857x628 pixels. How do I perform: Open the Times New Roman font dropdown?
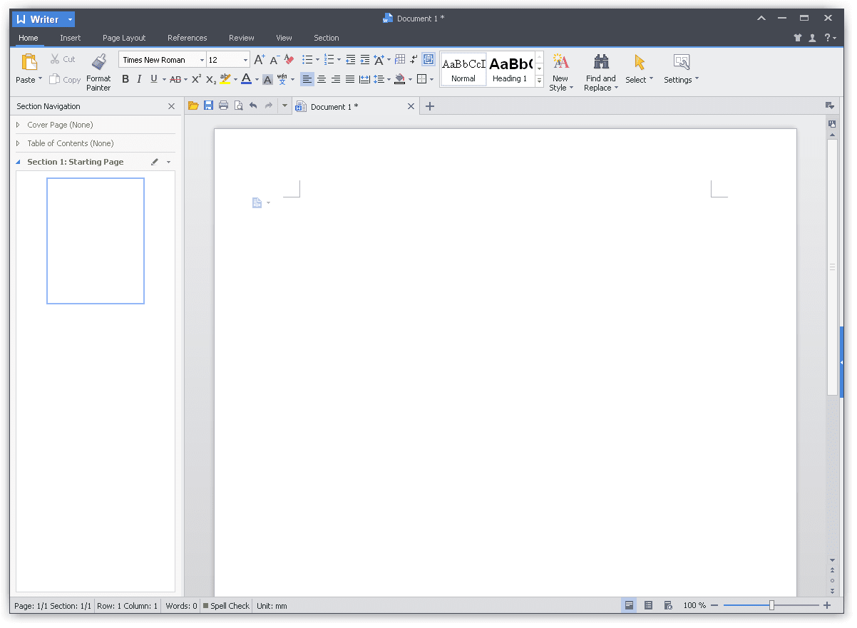202,60
